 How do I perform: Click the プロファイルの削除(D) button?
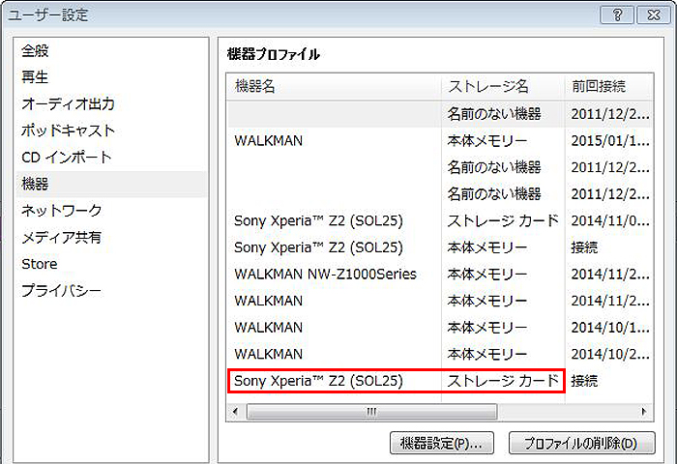click(581, 444)
